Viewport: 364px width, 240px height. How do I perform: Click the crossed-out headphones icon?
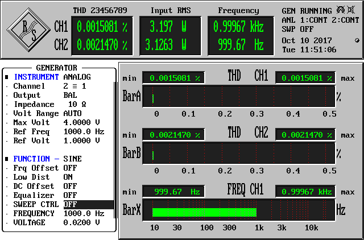[341, 11]
